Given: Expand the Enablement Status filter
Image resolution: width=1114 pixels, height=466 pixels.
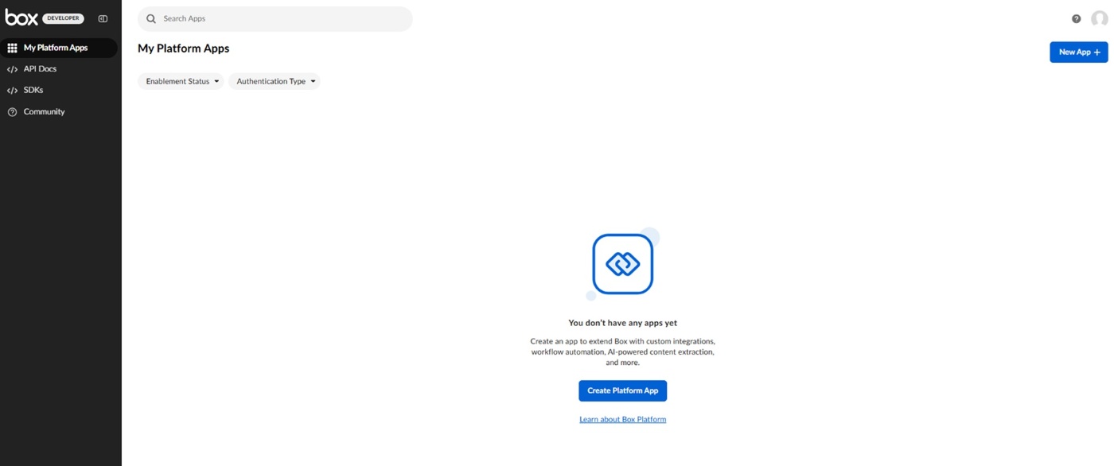Looking at the screenshot, I should point(181,81).
